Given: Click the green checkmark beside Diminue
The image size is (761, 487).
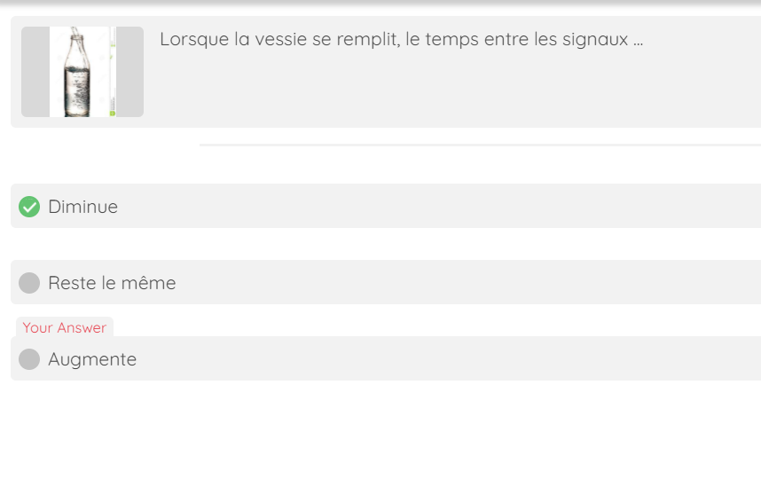Looking at the screenshot, I should coord(29,207).
